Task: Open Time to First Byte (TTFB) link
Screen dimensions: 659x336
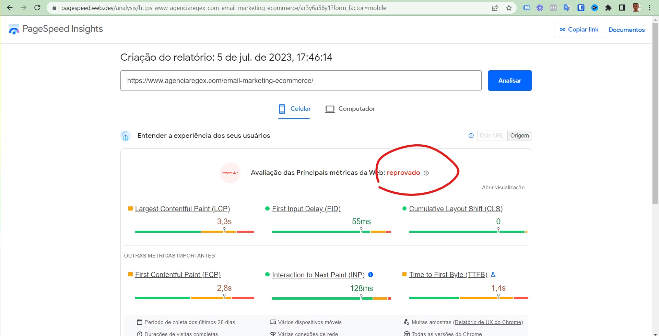Action: [x=448, y=275]
